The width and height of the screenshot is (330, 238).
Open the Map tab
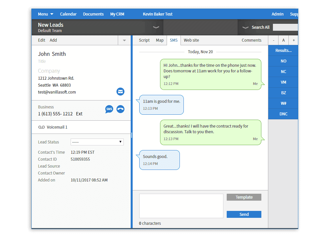[160, 40]
